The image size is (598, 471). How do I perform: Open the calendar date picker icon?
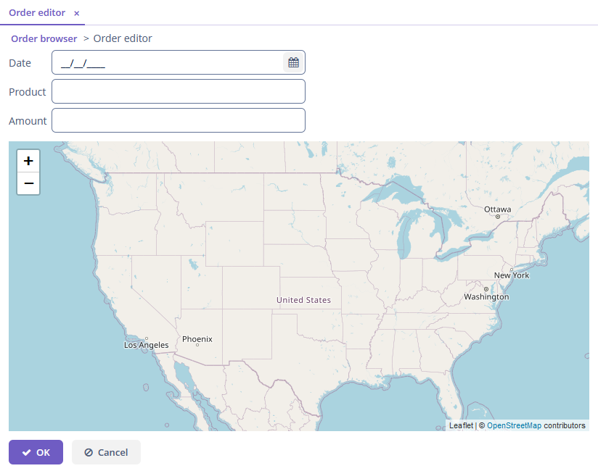click(293, 62)
